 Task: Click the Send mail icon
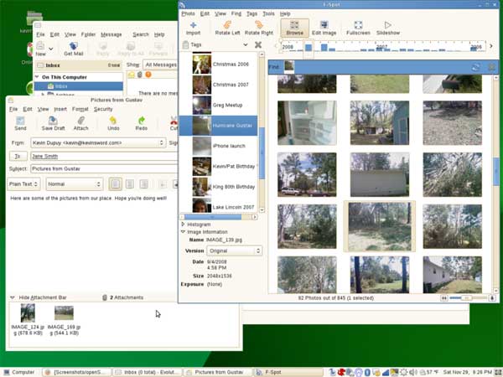21,123
